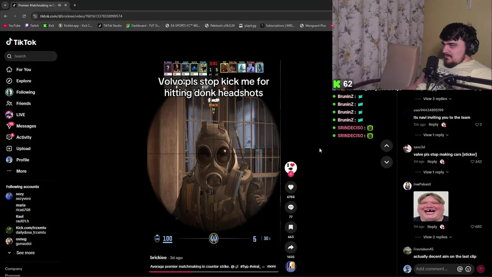This screenshot has height=277, width=492.
Task: Like inwPakasit comment with 682 likes
Action: tap(472, 227)
